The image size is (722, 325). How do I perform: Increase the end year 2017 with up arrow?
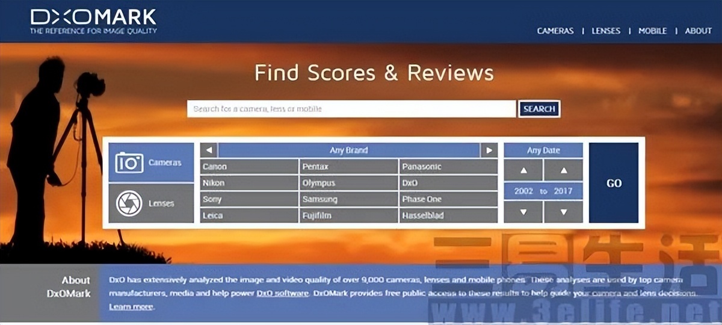(x=563, y=170)
